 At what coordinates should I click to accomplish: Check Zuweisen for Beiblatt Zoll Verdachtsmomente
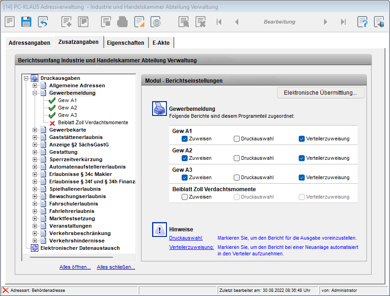tap(185, 197)
